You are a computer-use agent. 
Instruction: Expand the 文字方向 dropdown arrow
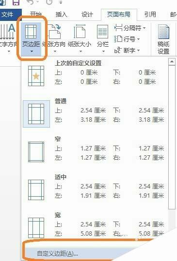point(9,52)
